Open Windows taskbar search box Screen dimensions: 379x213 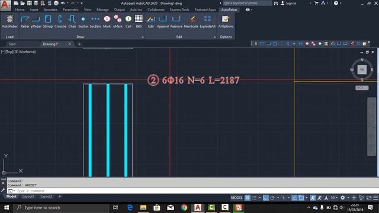(x=62, y=208)
